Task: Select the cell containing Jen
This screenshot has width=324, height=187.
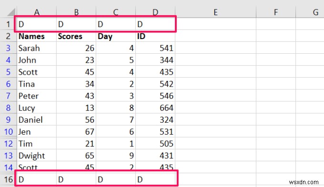Action: tap(37, 132)
